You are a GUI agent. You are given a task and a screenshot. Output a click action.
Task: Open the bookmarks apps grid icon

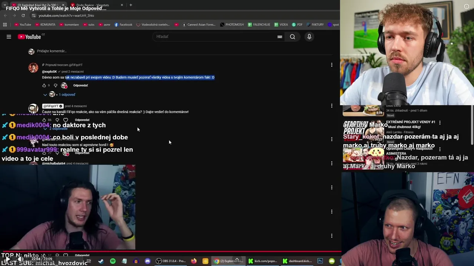click(x=5, y=24)
